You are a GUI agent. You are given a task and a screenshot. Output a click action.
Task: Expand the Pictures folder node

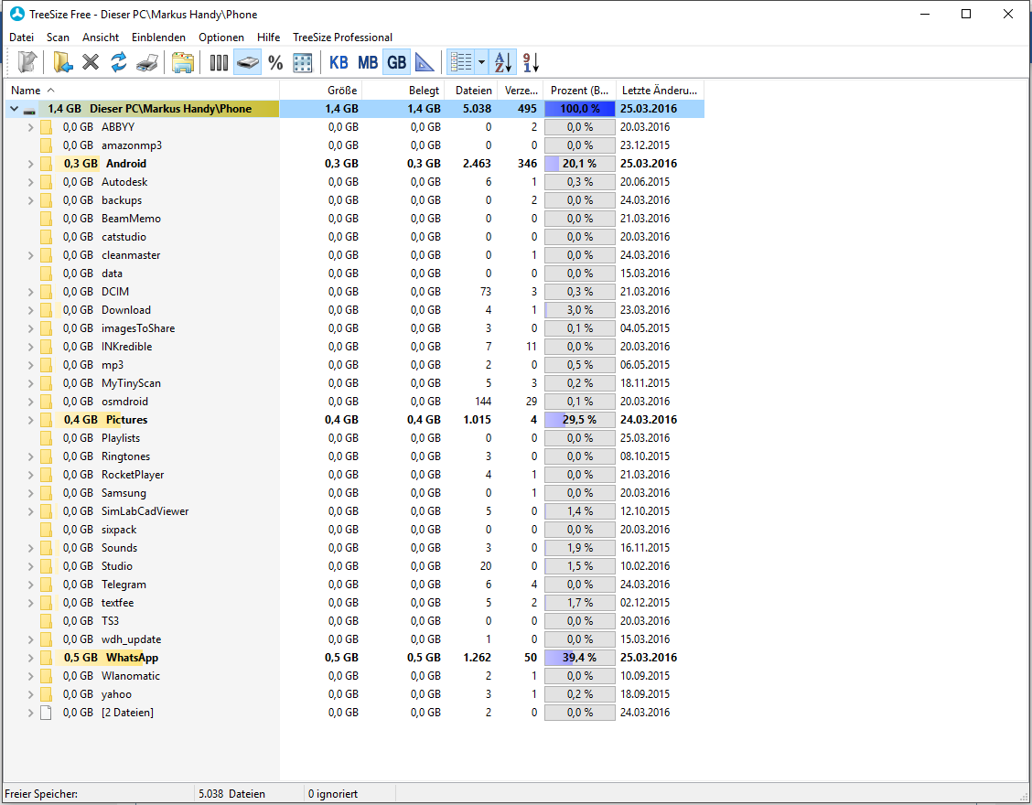pos(30,420)
